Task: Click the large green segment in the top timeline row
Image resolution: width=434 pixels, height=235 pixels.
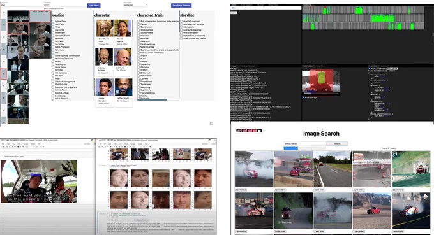Action: click(x=359, y=11)
